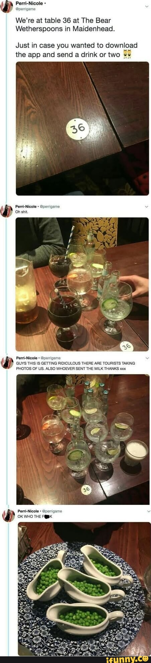Select the "OK WHO THE" tweet text
The height and width of the screenshot is (663, 151).
pyautogui.click(x=35, y=517)
